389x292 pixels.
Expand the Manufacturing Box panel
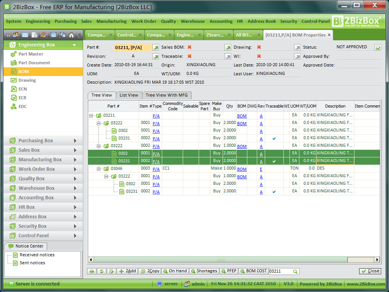(x=43, y=160)
